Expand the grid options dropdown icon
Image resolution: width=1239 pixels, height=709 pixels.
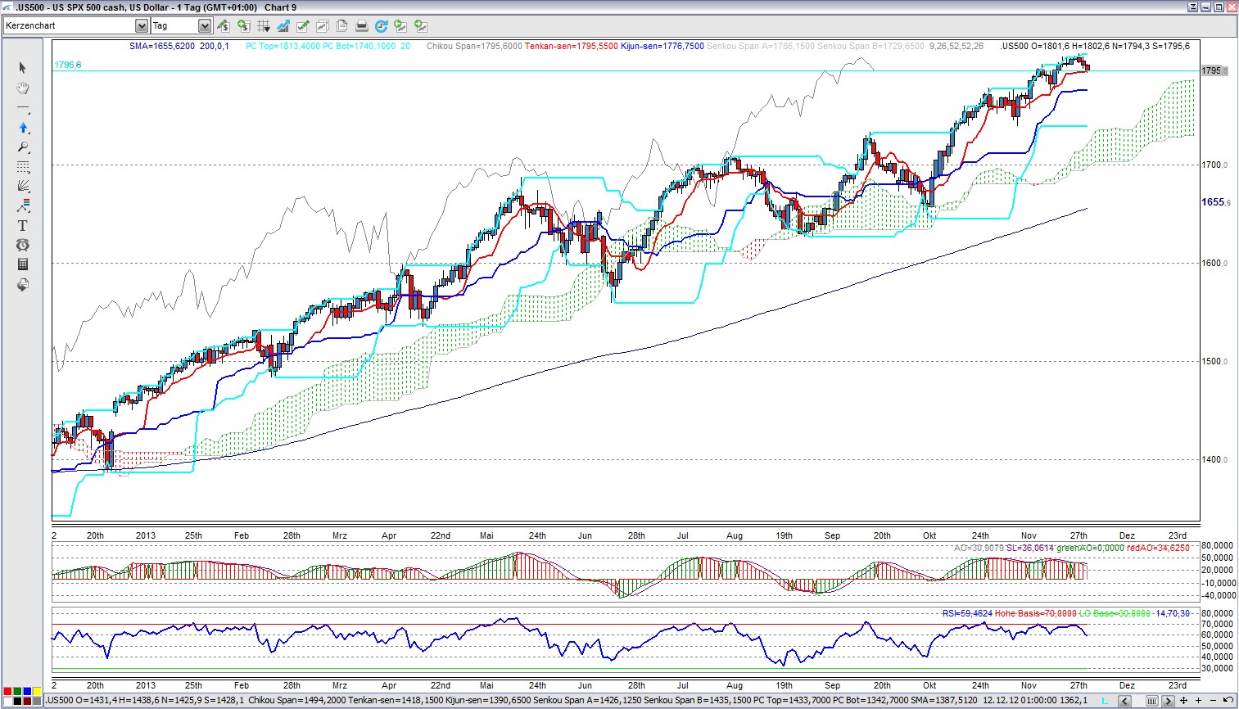(264, 26)
